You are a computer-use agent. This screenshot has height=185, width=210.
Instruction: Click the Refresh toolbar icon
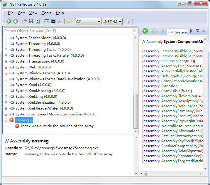(x=38, y=21)
